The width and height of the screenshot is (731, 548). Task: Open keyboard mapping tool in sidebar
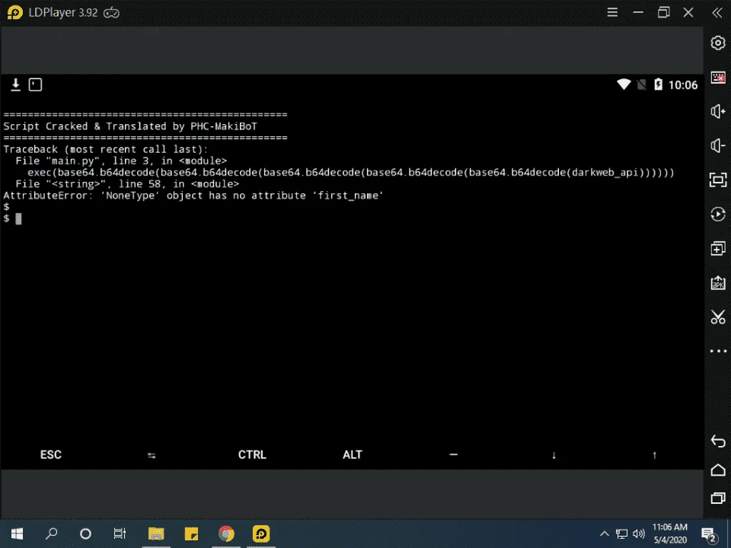pyautogui.click(x=718, y=77)
